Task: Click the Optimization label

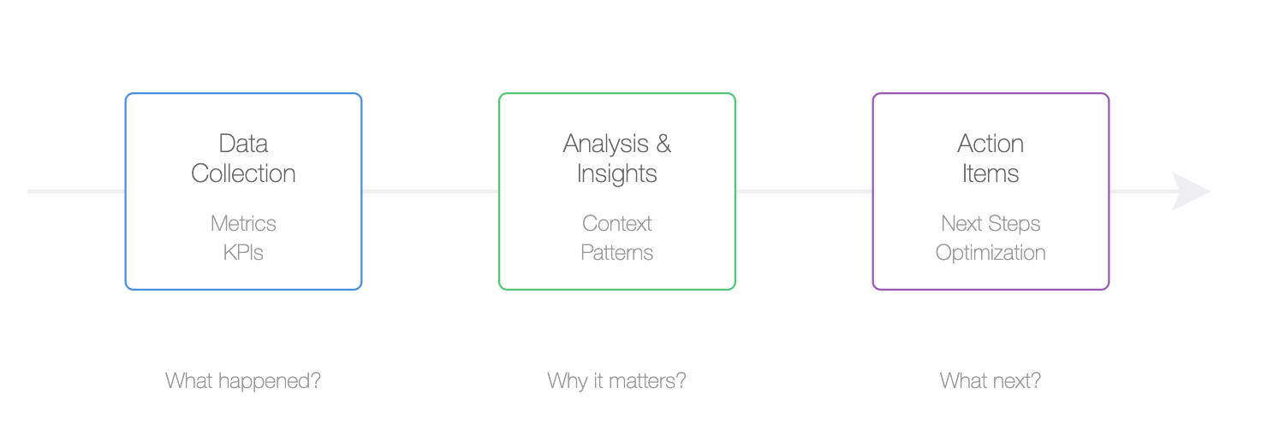Action: tap(991, 253)
